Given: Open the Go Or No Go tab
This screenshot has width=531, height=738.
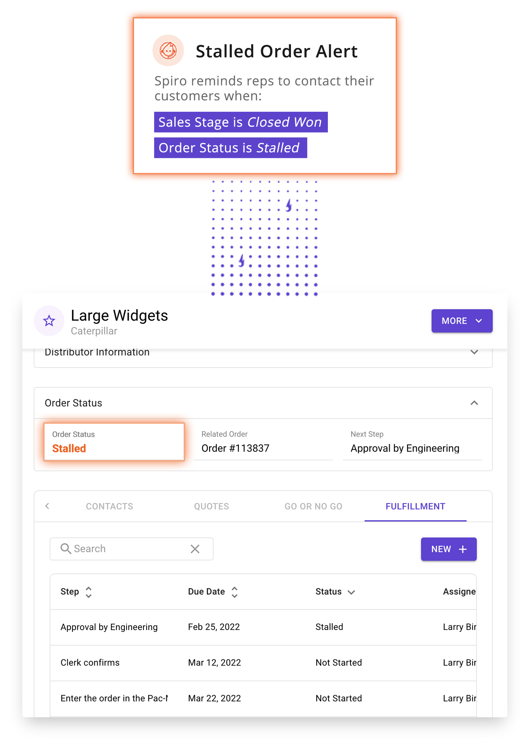Looking at the screenshot, I should 313,506.
